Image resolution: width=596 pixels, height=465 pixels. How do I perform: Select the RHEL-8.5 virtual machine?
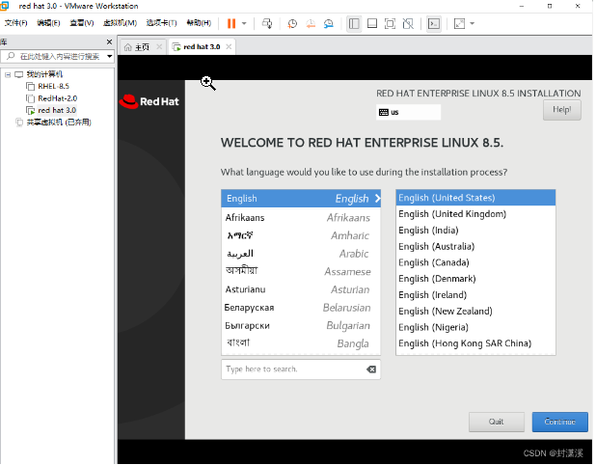point(53,86)
